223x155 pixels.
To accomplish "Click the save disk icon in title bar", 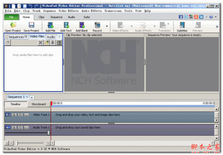I will coord(25,6).
